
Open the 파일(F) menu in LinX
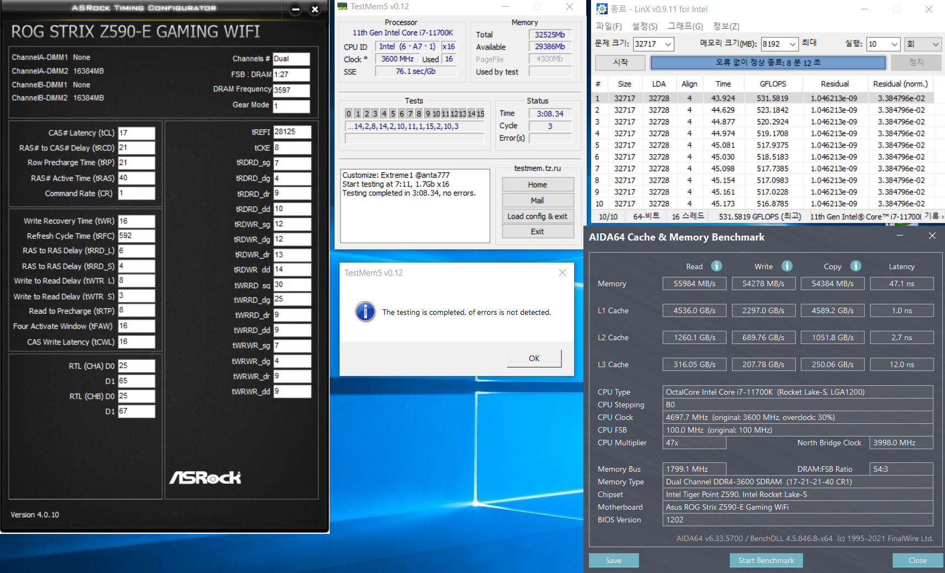point(609,26)
